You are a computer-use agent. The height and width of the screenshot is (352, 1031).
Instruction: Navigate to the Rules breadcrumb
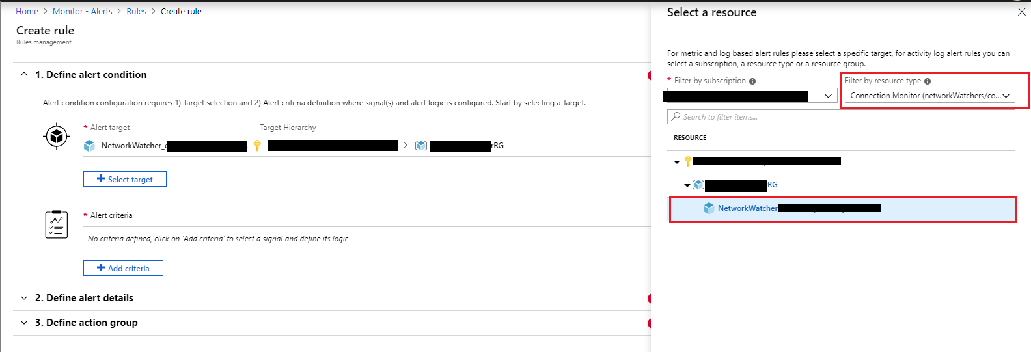coord(137,12)
